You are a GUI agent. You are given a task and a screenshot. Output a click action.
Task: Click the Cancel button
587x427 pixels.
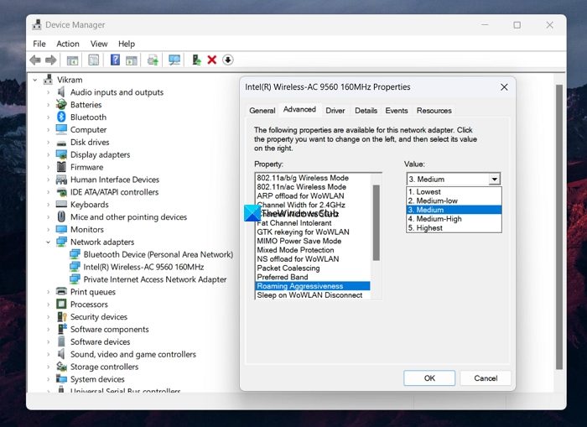coord(486,378)
